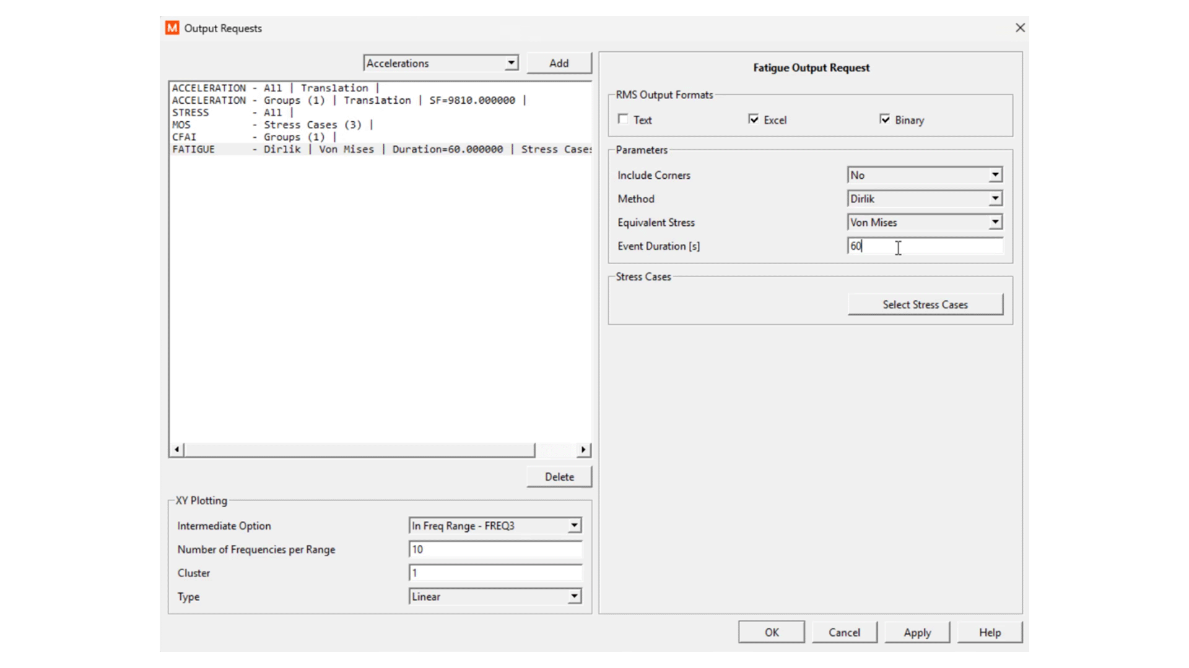Open the Method dropdown showing Dirlik

(x=995, y=198)
